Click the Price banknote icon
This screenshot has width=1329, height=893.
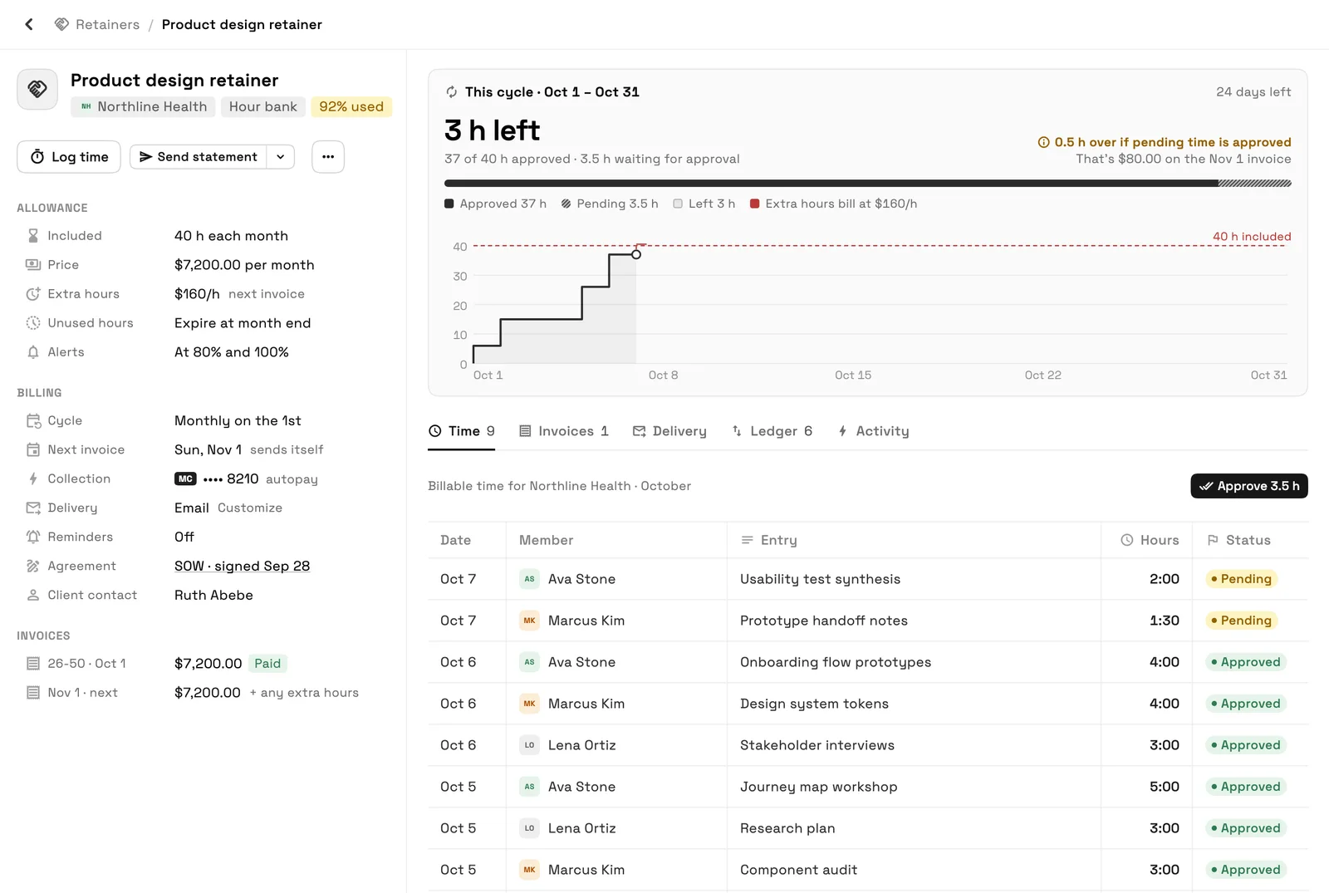pyautogui.click(x=33, y=265)
